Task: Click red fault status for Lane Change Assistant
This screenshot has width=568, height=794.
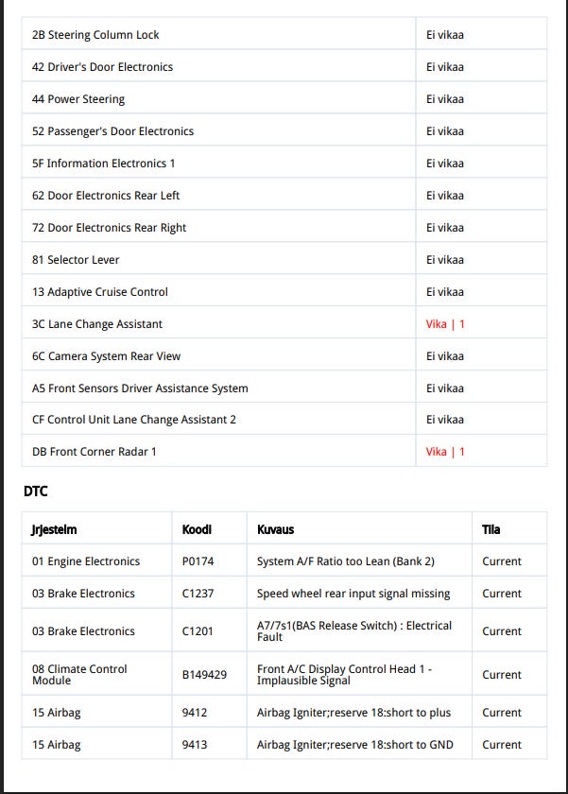Action: click(445, 324)
